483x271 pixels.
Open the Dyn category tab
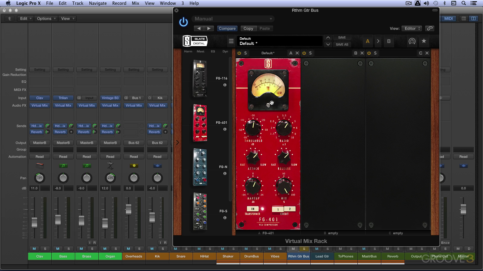pyautogui.click(x=225, y=51)
